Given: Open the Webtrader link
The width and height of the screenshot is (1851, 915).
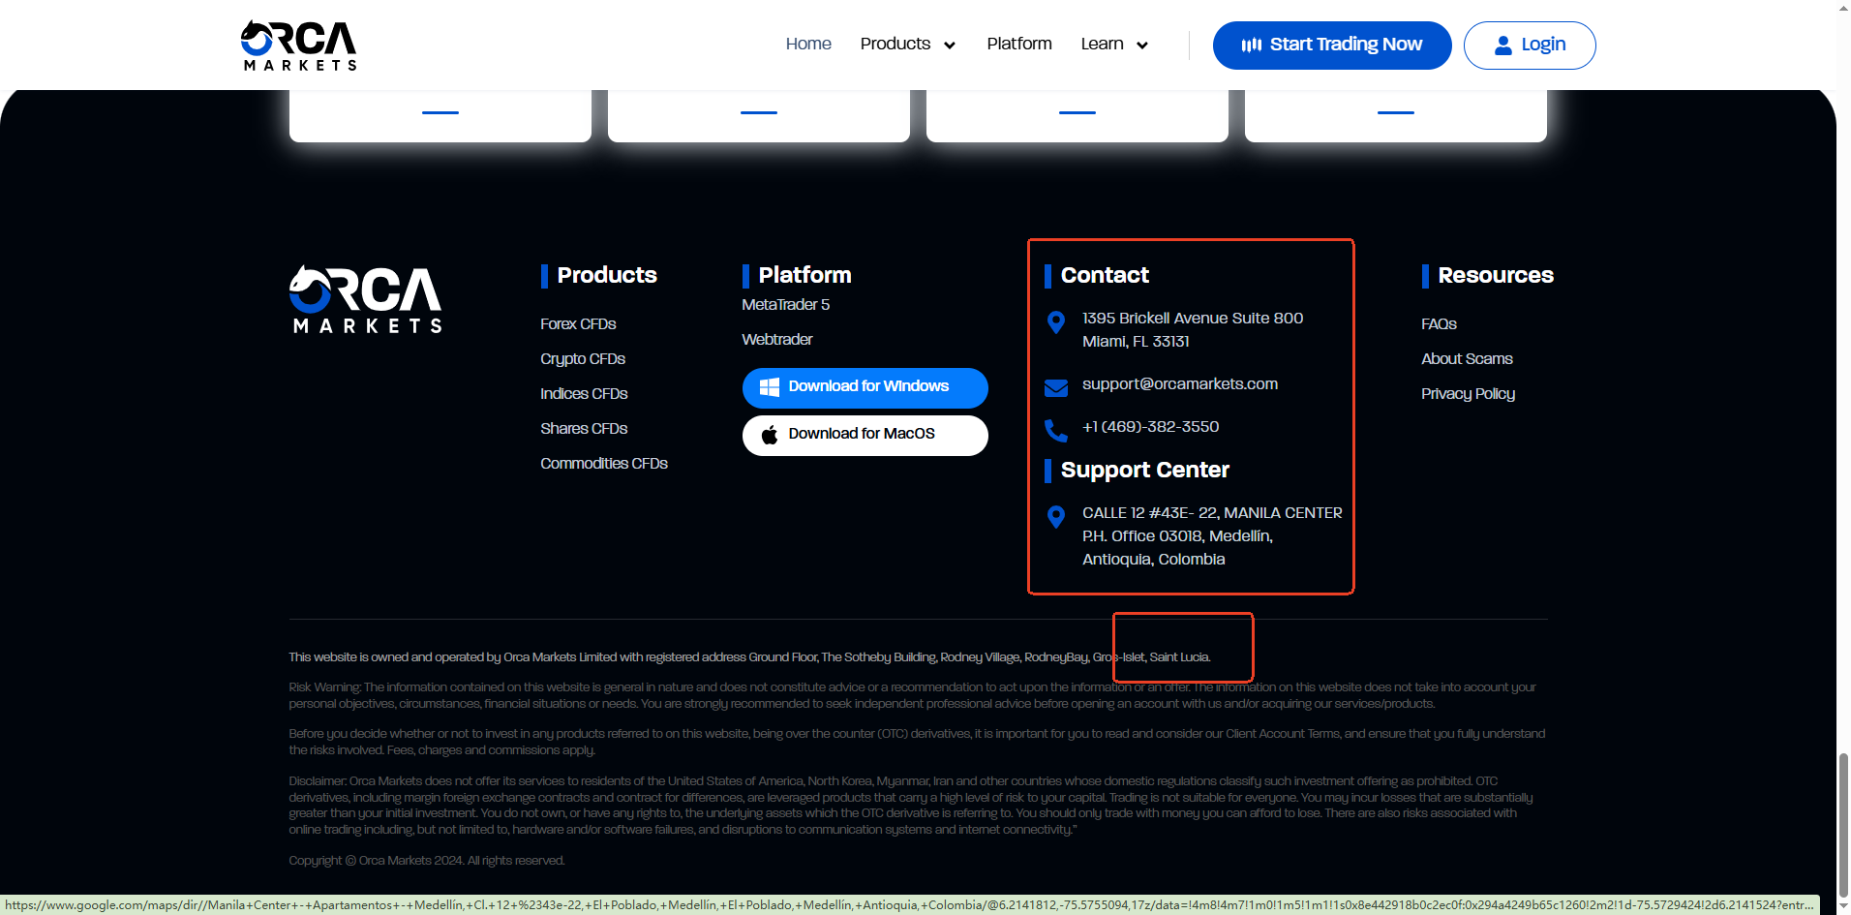Looking at the screenshot, I should 777,340.
